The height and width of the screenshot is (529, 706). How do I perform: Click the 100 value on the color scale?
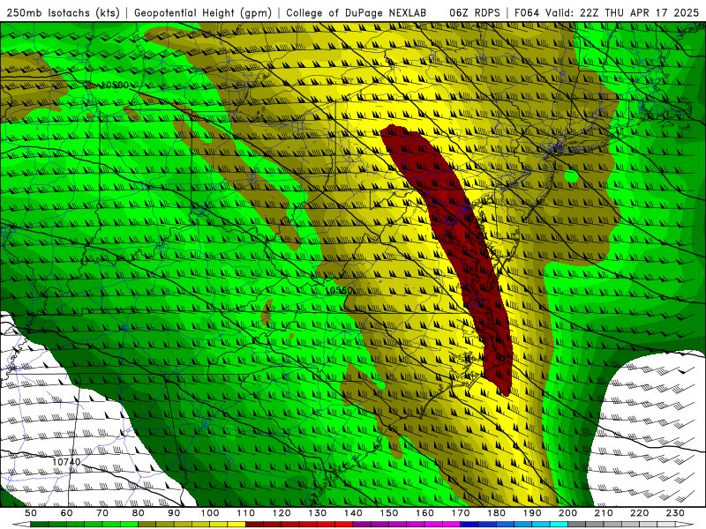click(210, 513)
